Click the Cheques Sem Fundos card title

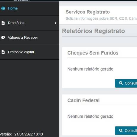(x=93, y=53)
